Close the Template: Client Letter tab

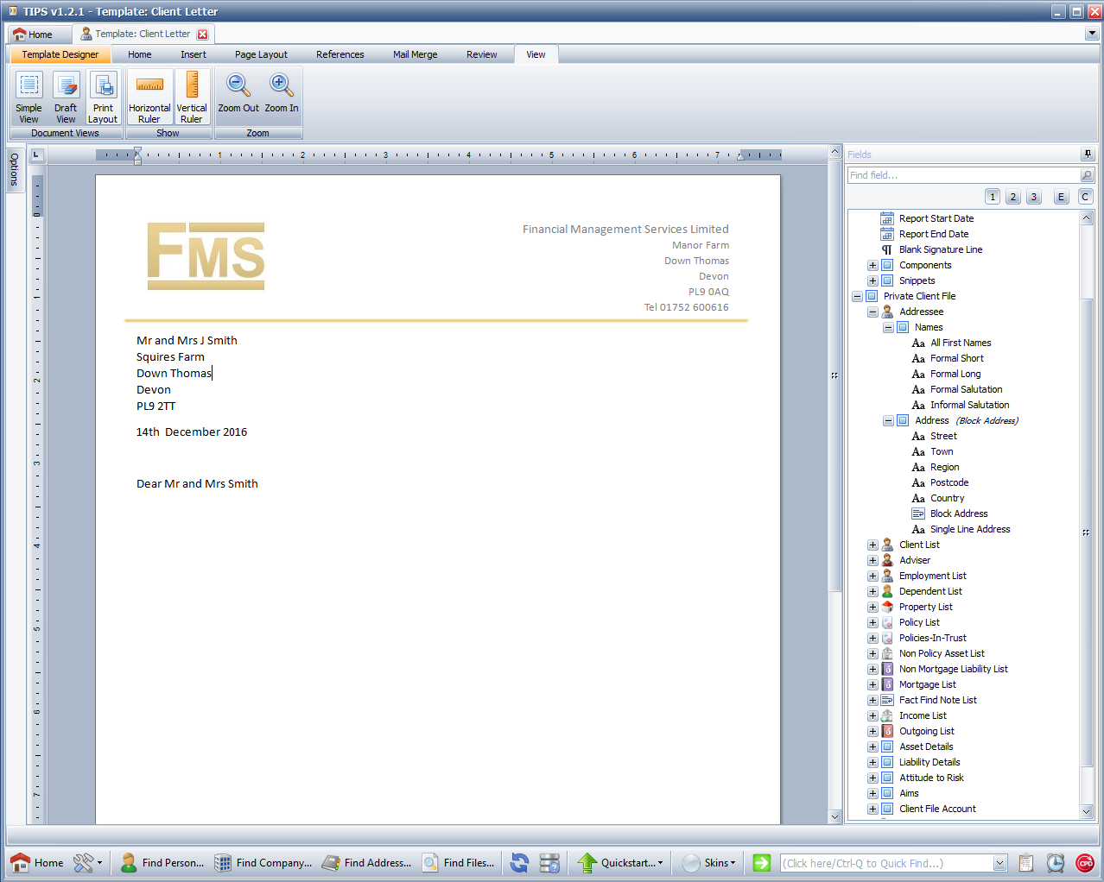(202, 35)
